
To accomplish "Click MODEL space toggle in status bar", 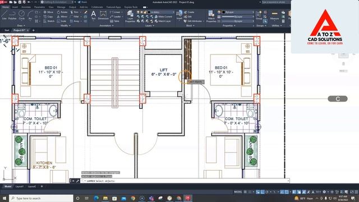I will pyautogui.click(x=238, y=192).
